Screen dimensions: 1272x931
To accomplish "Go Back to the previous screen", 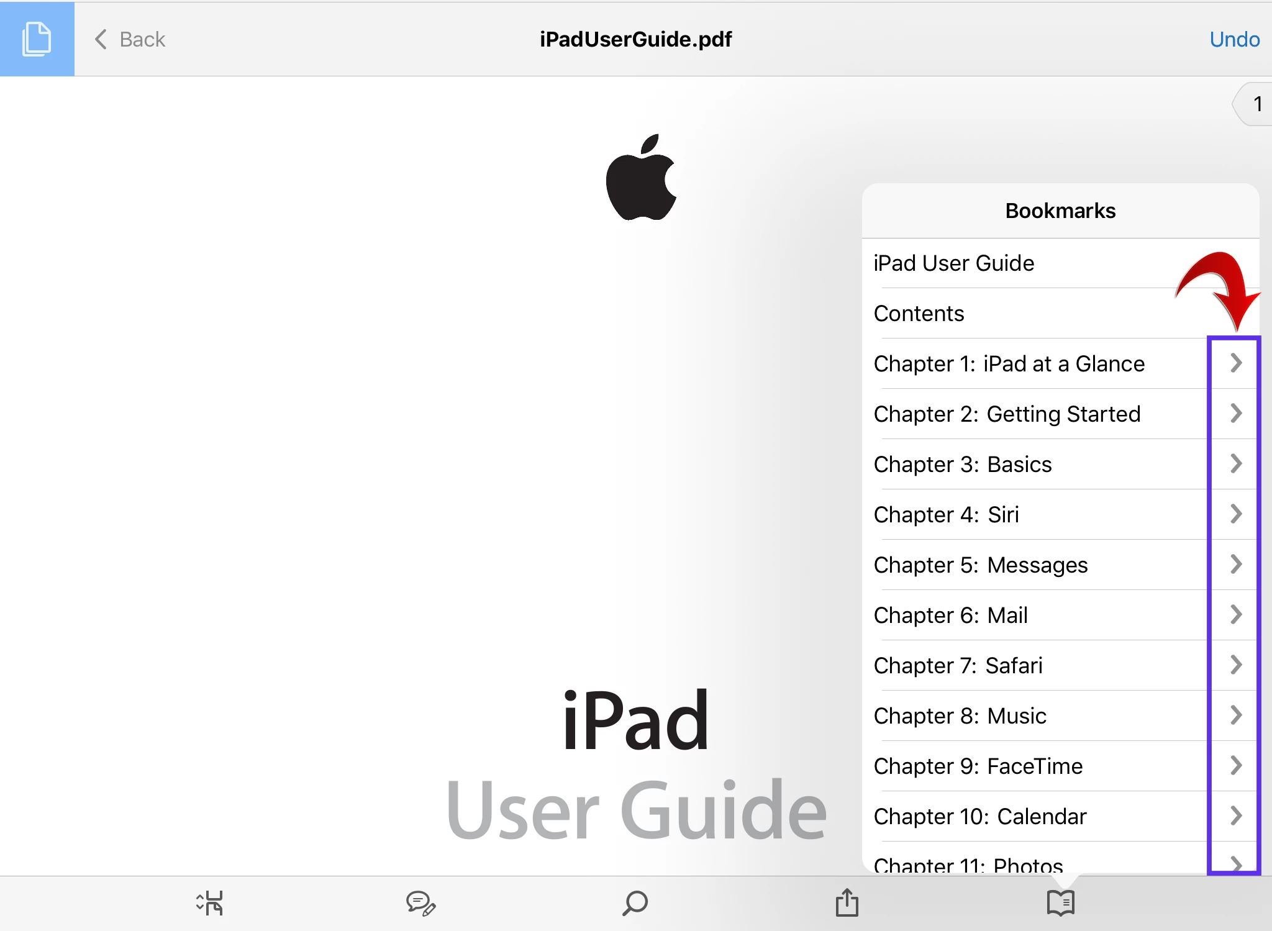I will [x=130, y=39].
